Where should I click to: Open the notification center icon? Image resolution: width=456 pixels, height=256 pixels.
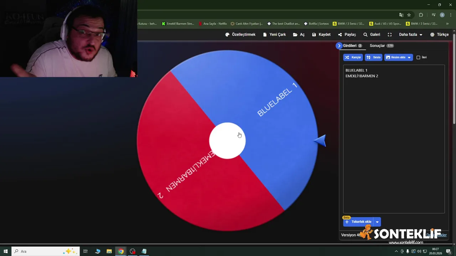pos(449,251)
